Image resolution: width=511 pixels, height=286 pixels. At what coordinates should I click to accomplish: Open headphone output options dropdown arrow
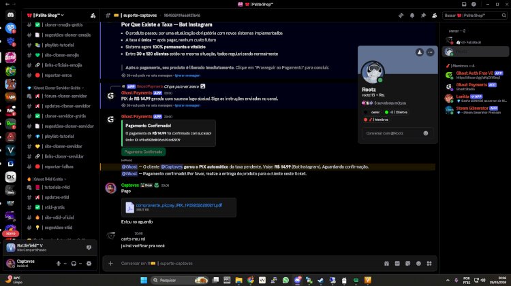point(80,264)
